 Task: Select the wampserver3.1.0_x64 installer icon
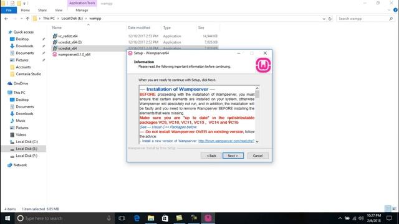[x=55, y=54]
